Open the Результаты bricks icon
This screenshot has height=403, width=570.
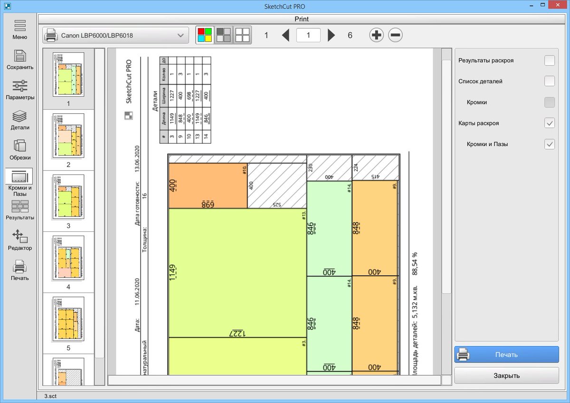click(x=19, y=207)
